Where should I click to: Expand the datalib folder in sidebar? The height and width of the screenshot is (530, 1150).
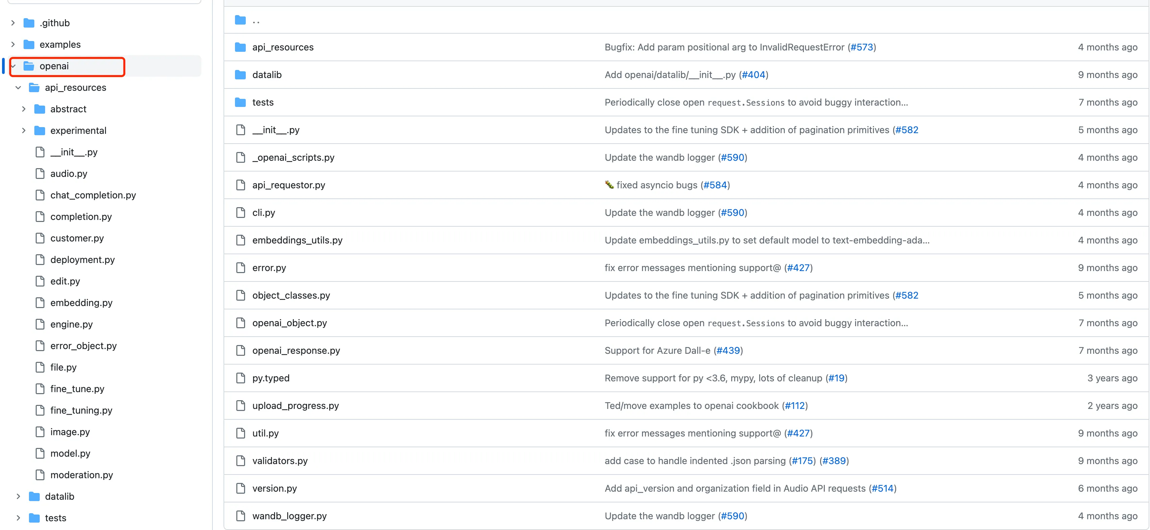(x=18, y=497)
